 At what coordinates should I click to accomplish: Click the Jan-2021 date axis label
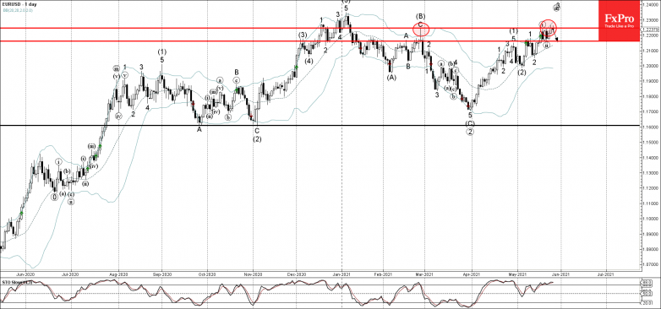click(x=342, y=274)
